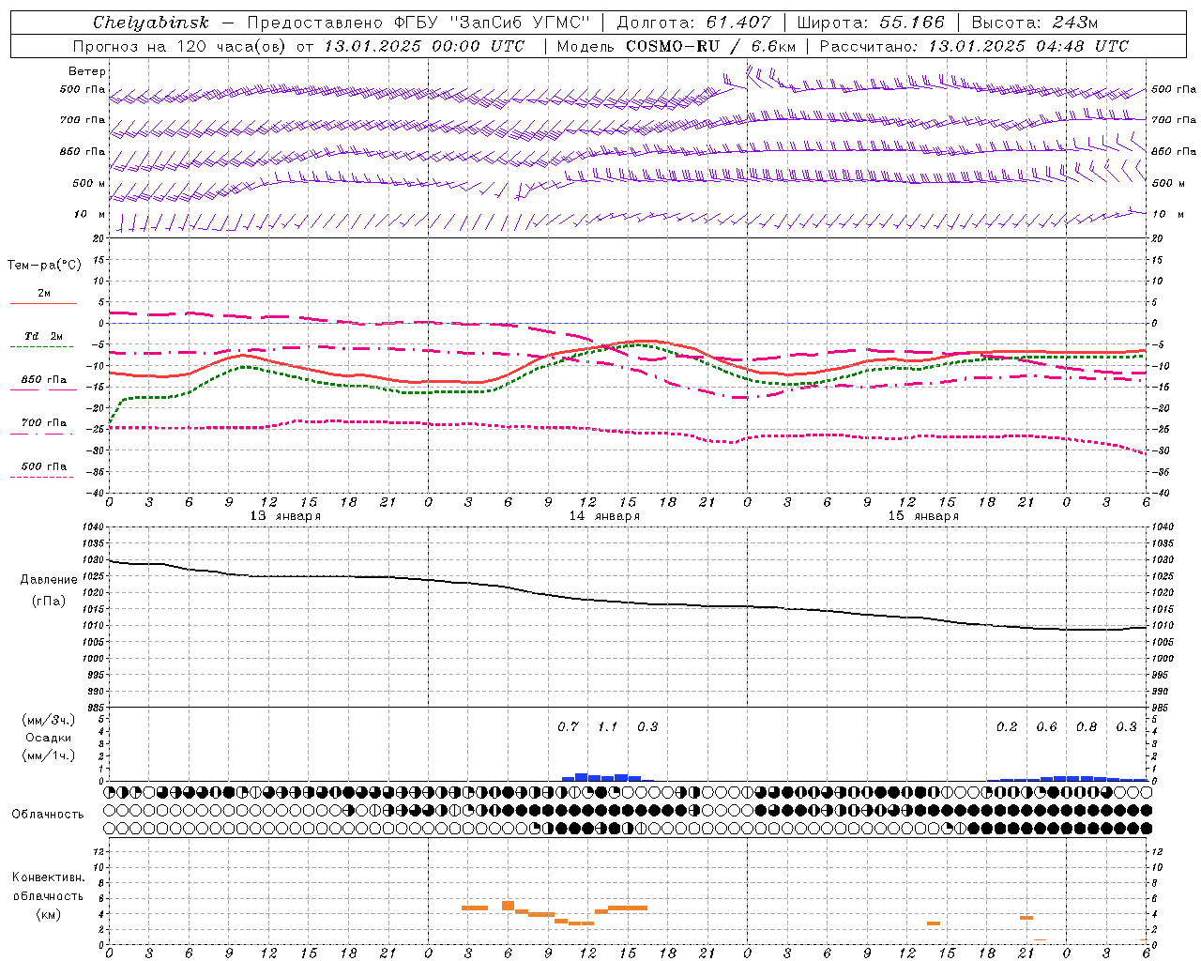Screen dimensions: 1201x961
Task: Click the 1.1 precipitation value
Action: click(608, 726)
